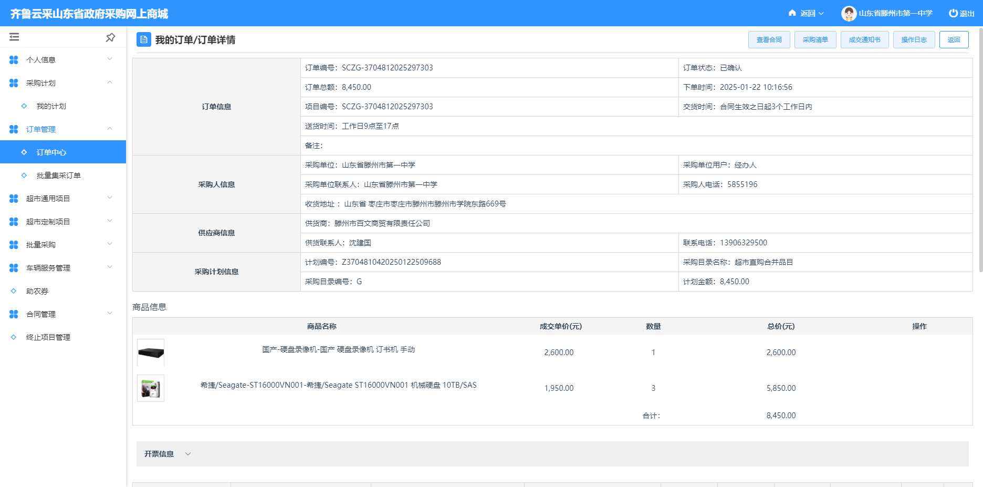The width and height of the screenshot is (983, 487).
Task: Collapse the sidebar with the hamburger icon
Action: [x=14, y=37]
